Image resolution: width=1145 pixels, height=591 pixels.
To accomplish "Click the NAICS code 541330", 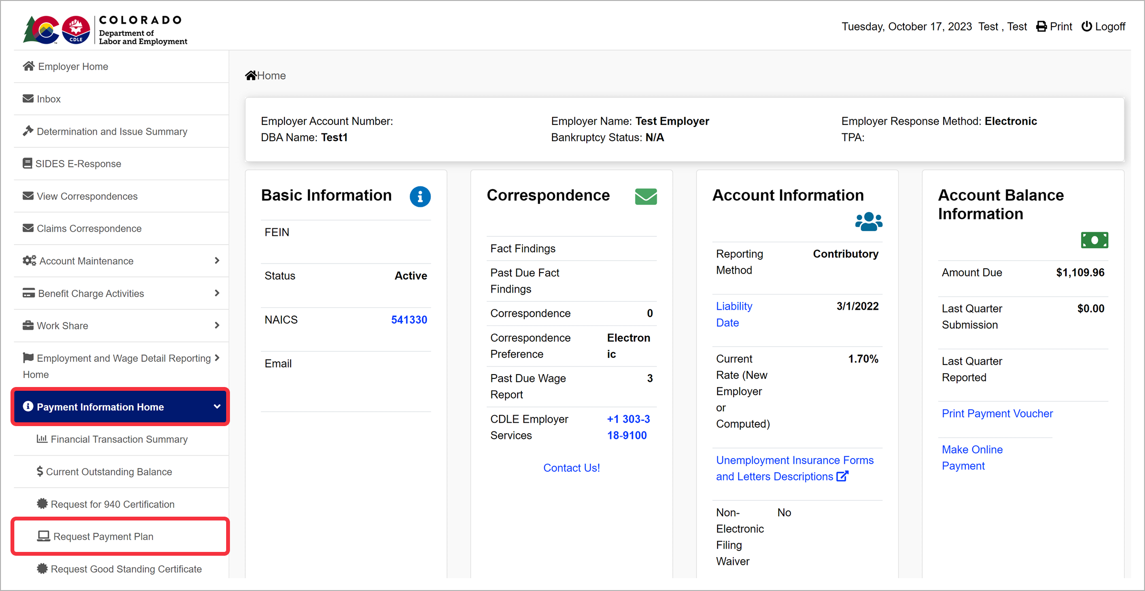I will click(409, 320).
